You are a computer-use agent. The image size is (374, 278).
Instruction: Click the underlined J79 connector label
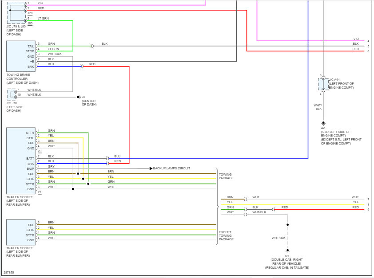click(x=30, y=14)
